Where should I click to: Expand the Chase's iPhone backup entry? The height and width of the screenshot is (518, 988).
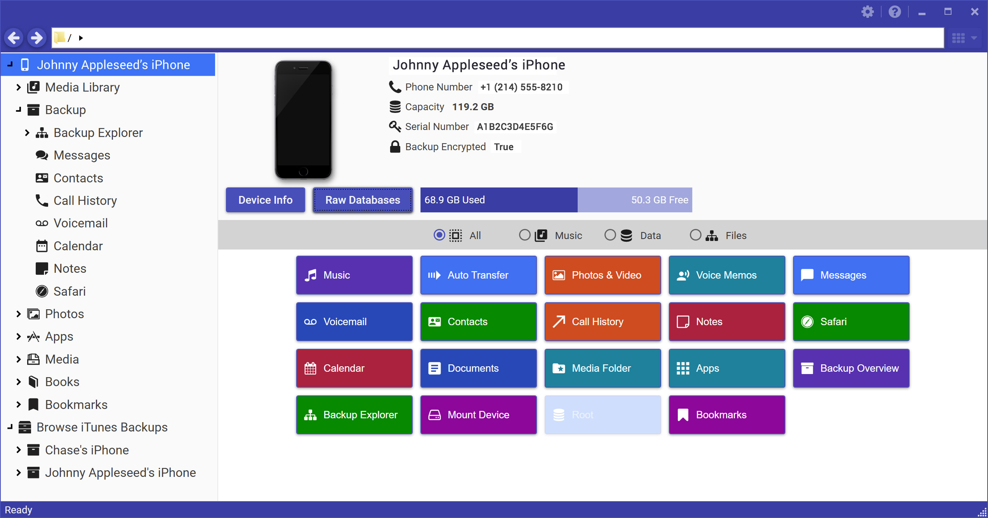tap(17, 449)
